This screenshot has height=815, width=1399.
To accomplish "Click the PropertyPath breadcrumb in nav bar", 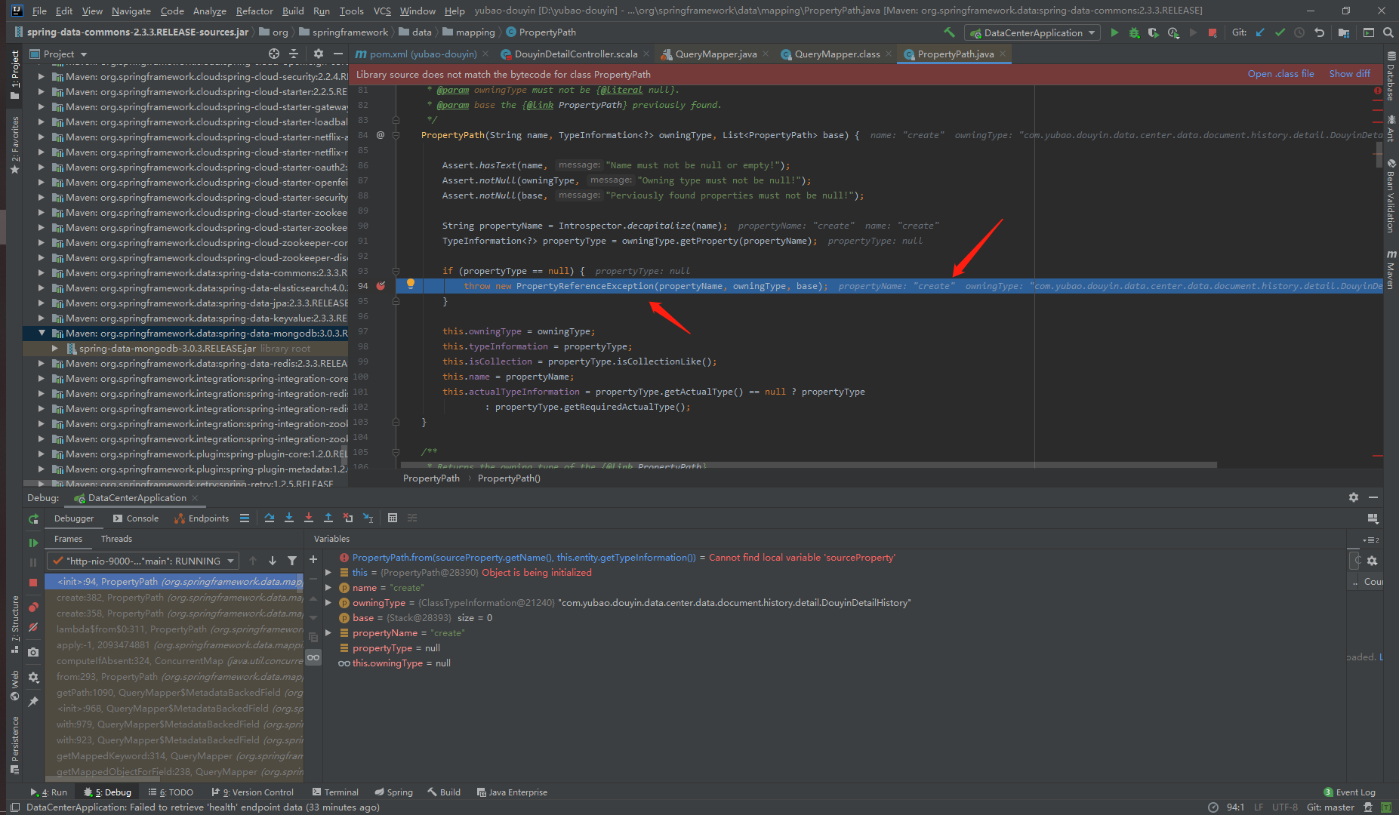I will pyautogui.click(x=541, y=32).
